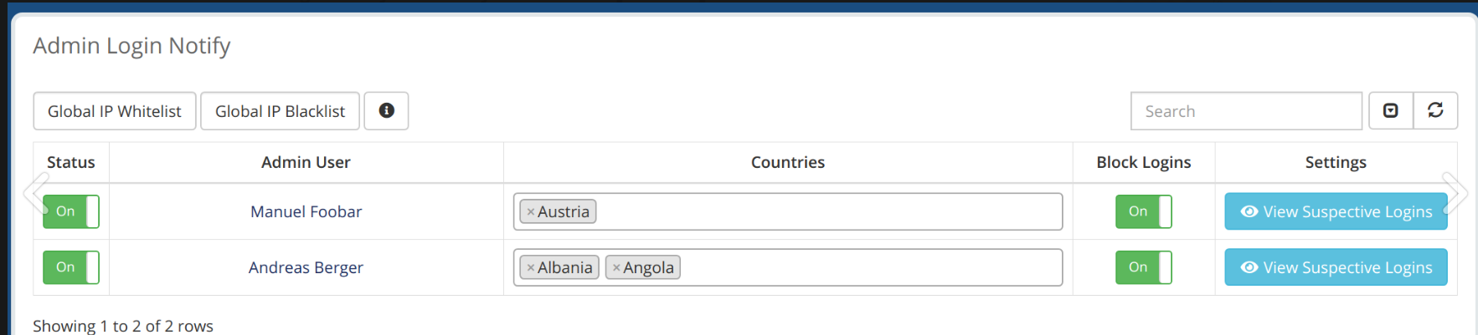Click the refresh table icon
Viewport: 1478px width, 335px height.
point(1435,110)
